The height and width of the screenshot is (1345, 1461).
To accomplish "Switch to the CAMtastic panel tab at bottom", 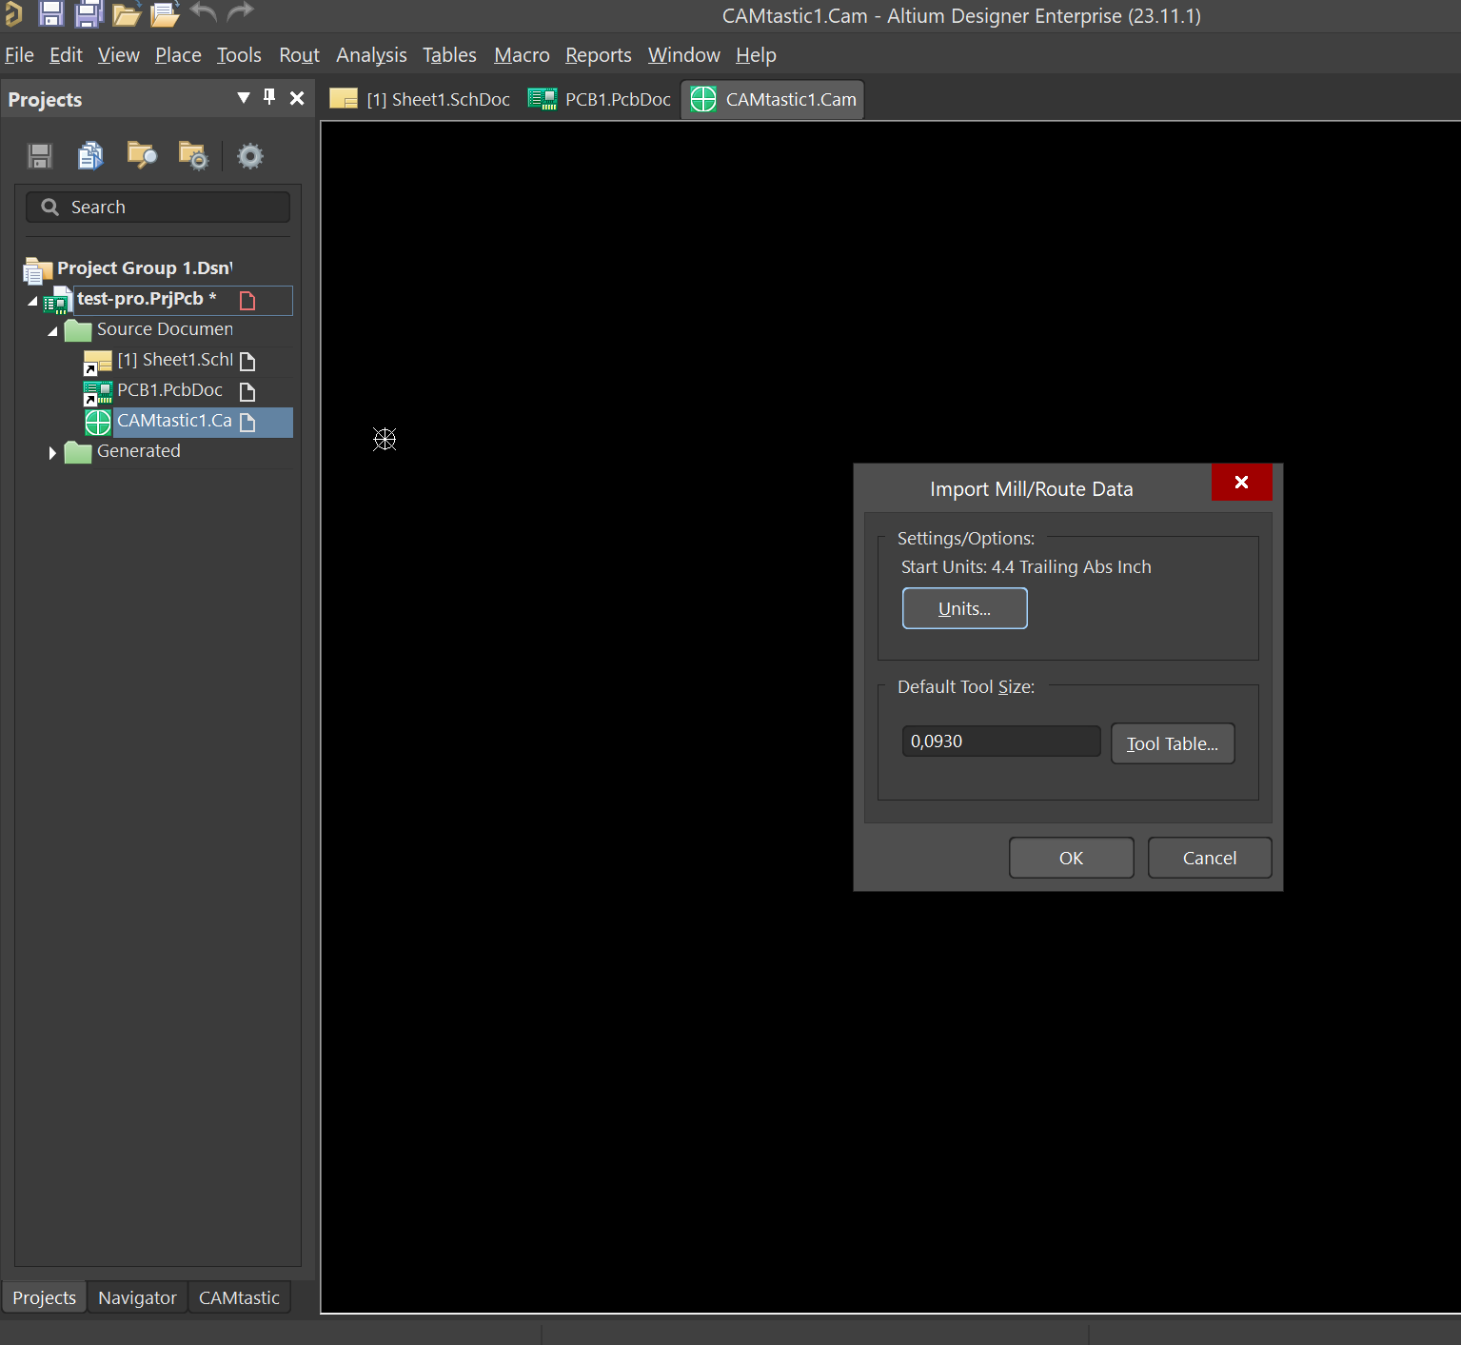I will tap(239, 1297).
